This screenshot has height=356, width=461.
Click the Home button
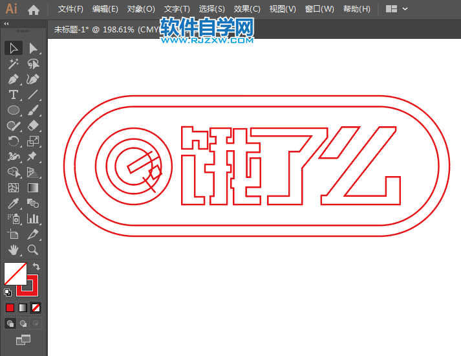pos(34,9)
